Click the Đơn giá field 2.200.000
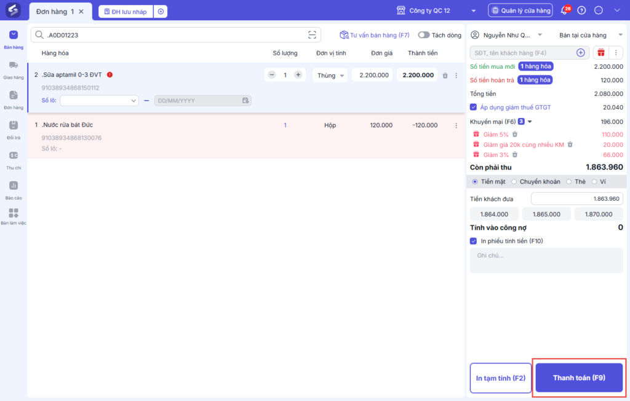Viewport: 630px width, 401px height. (x=372, y=75)
